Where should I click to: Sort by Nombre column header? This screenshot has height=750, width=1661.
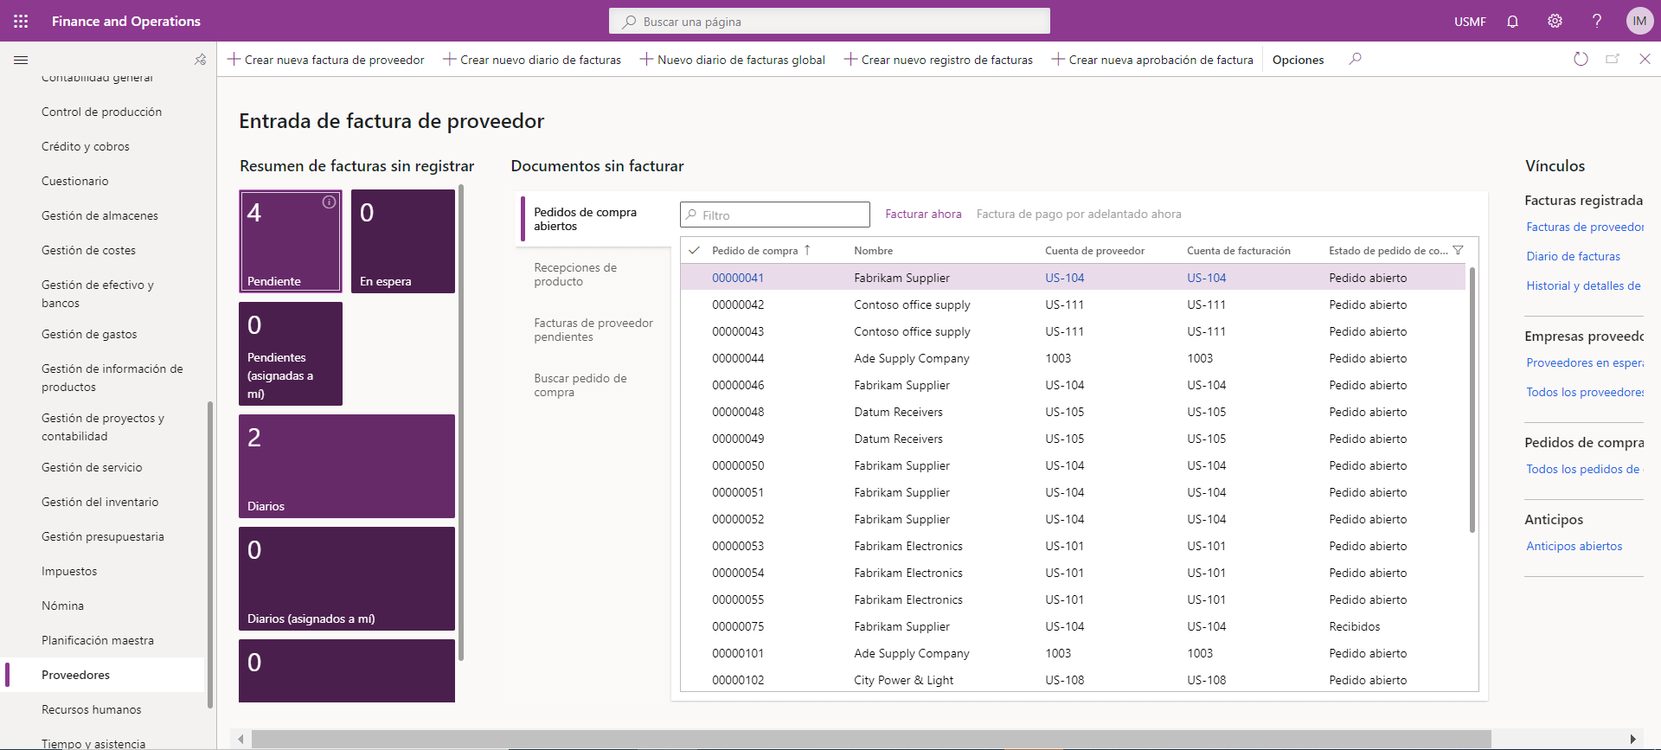click(x=874, y=250)
